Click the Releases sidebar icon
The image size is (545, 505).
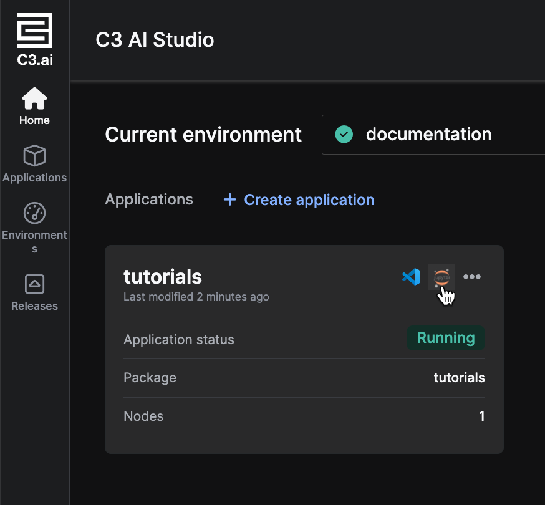click(34, 284)
